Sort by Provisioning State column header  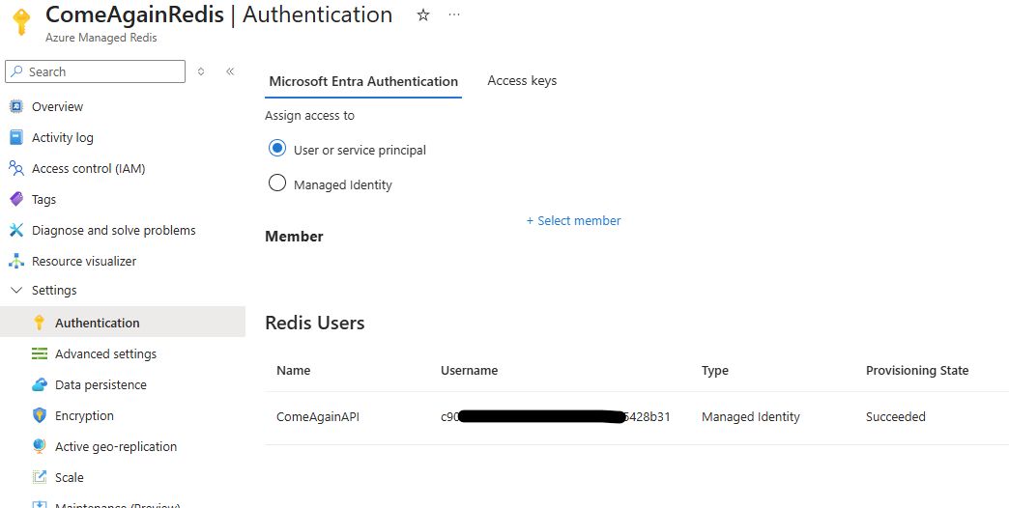point(917,371)
